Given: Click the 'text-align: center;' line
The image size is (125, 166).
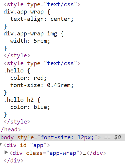Looking at the screenshot, I should tap(42, 19).
